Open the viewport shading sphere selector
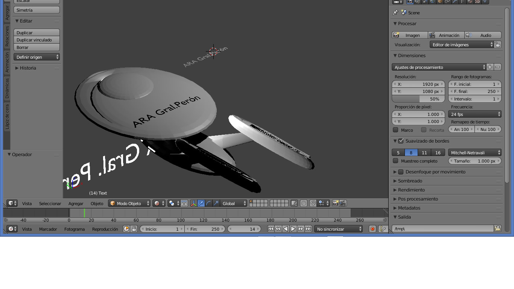 [159, 203]
